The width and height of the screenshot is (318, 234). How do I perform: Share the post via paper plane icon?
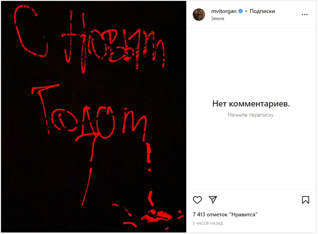[213, 199]
